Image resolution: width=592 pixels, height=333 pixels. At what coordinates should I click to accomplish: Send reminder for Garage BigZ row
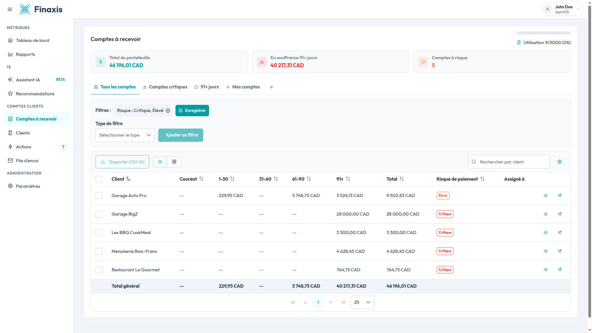point(560,214)
